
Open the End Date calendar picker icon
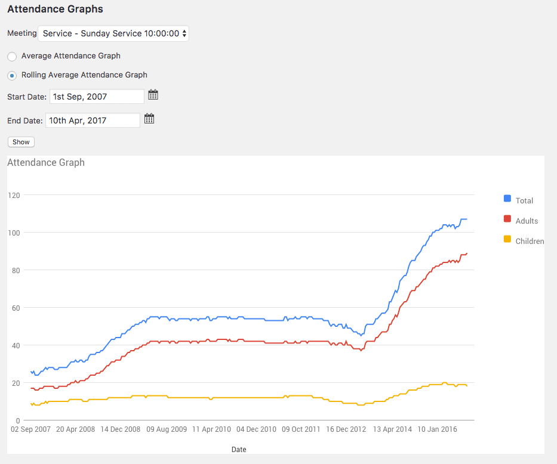[x=149, y=119]
